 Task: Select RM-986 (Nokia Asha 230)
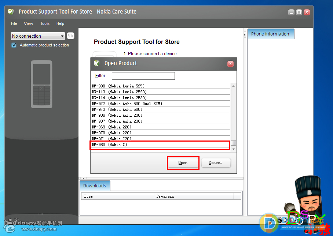[x=161, y=116]
